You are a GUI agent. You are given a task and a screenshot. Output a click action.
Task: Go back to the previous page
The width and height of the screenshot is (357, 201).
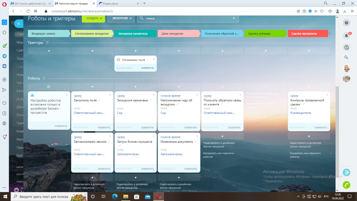coord(13,11)
